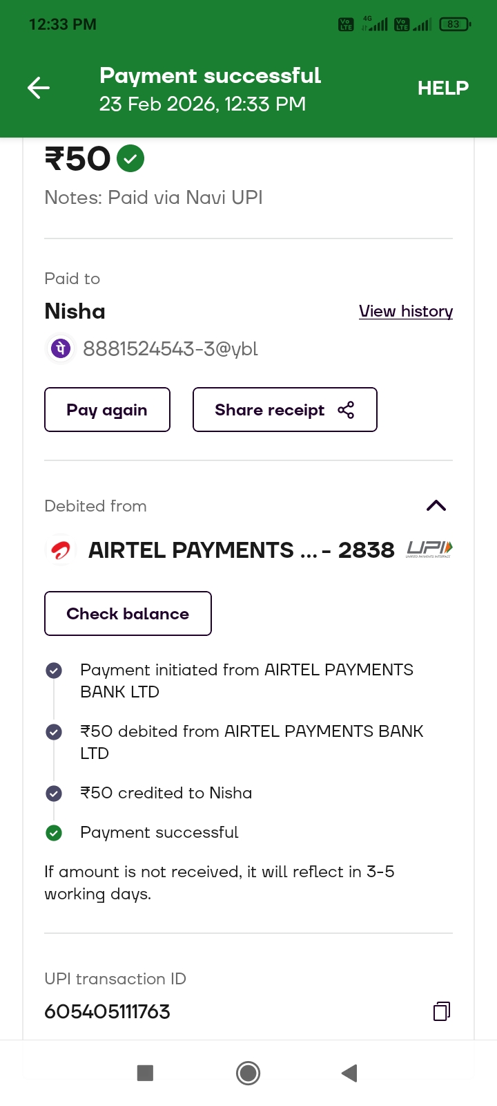The image size is (497, 1106).
Task: Tap the green checkmark beside ₹50
Action: click(130, 159)
